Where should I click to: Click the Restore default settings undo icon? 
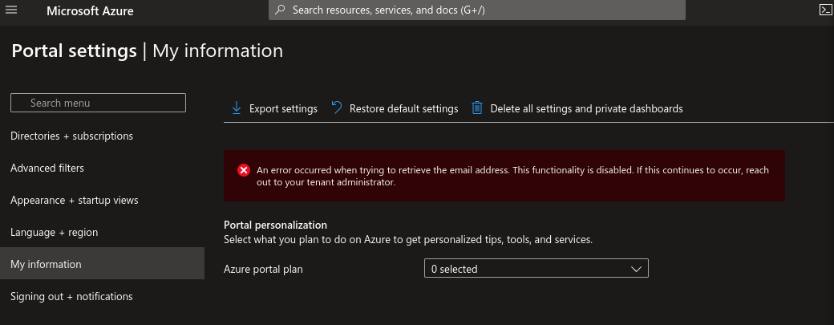click(336, 108)
